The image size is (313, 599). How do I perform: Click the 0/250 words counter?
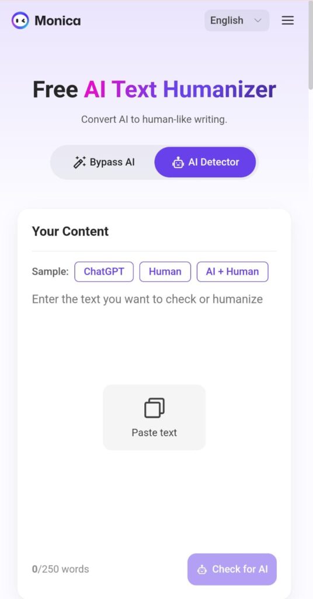point(60,569)
